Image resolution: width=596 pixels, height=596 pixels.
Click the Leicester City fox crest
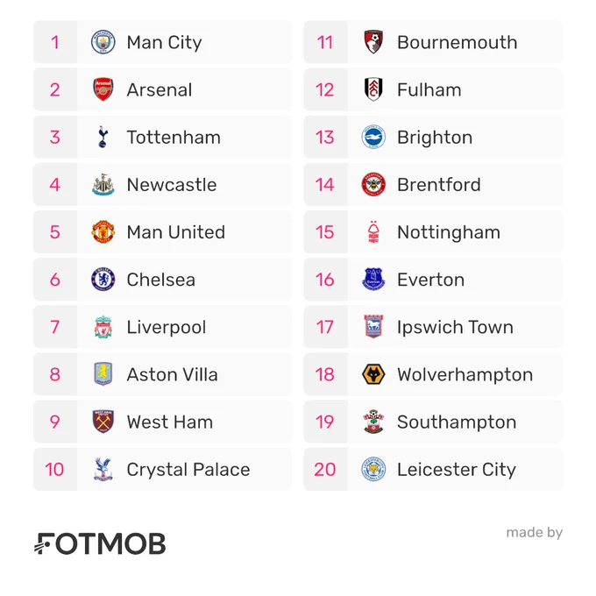(x=373, y=470)
